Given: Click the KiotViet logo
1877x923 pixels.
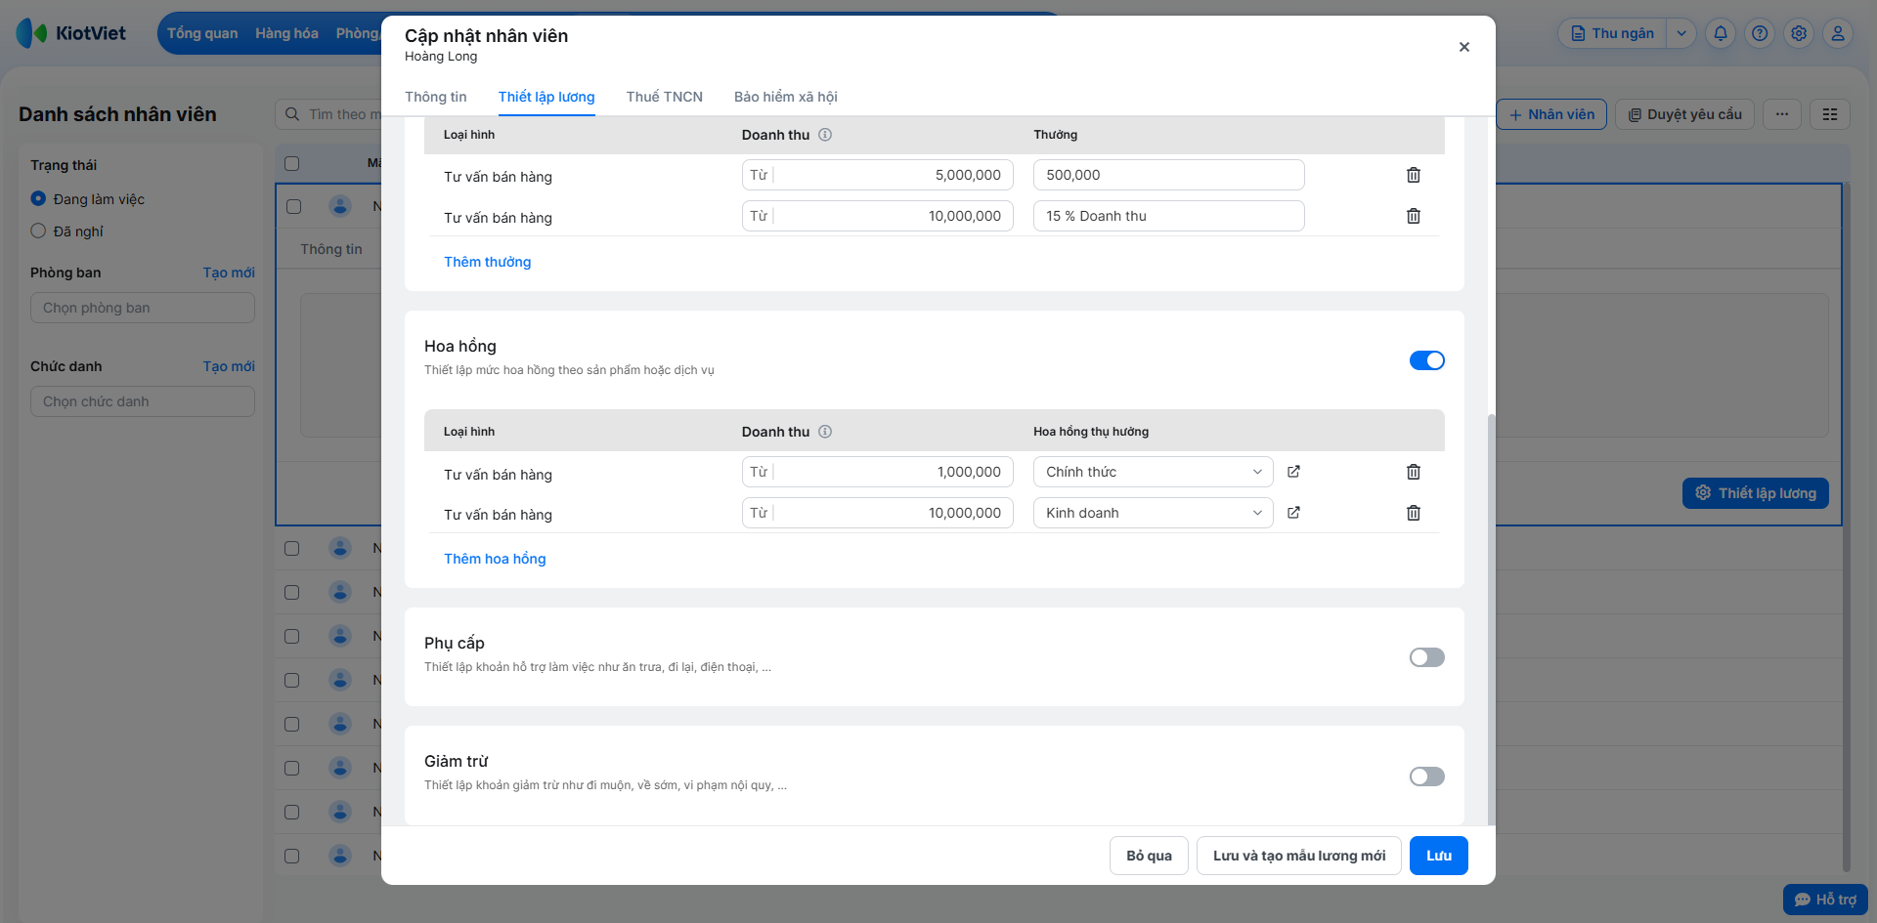Looking at the screenshot, I should [71, 33].
